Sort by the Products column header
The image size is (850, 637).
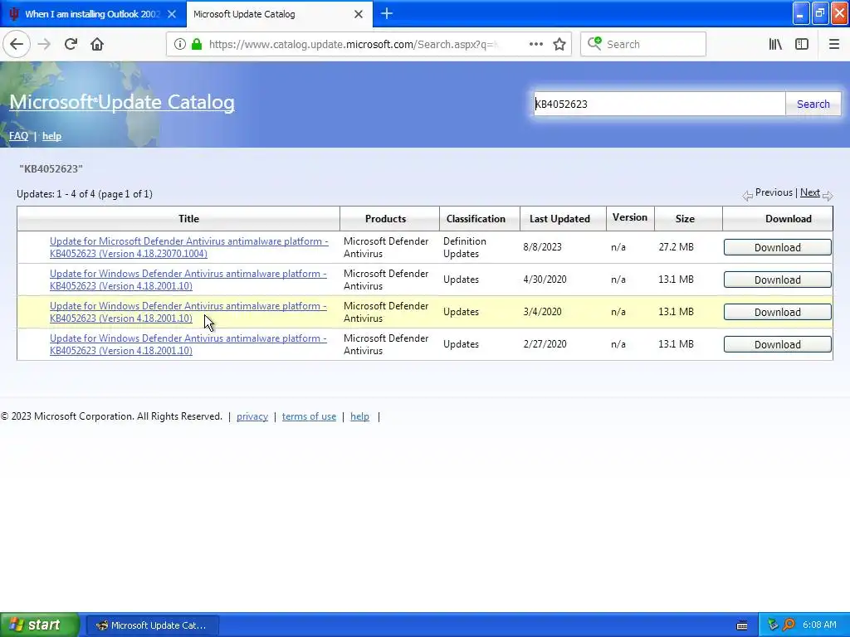click(x=385, y=219)
